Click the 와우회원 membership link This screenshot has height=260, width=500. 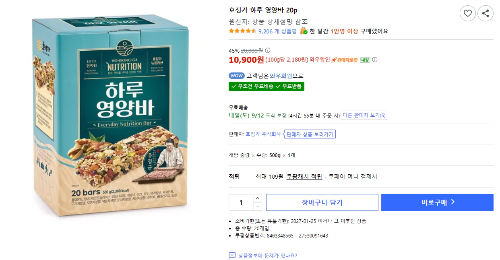[x=281, y=76]
